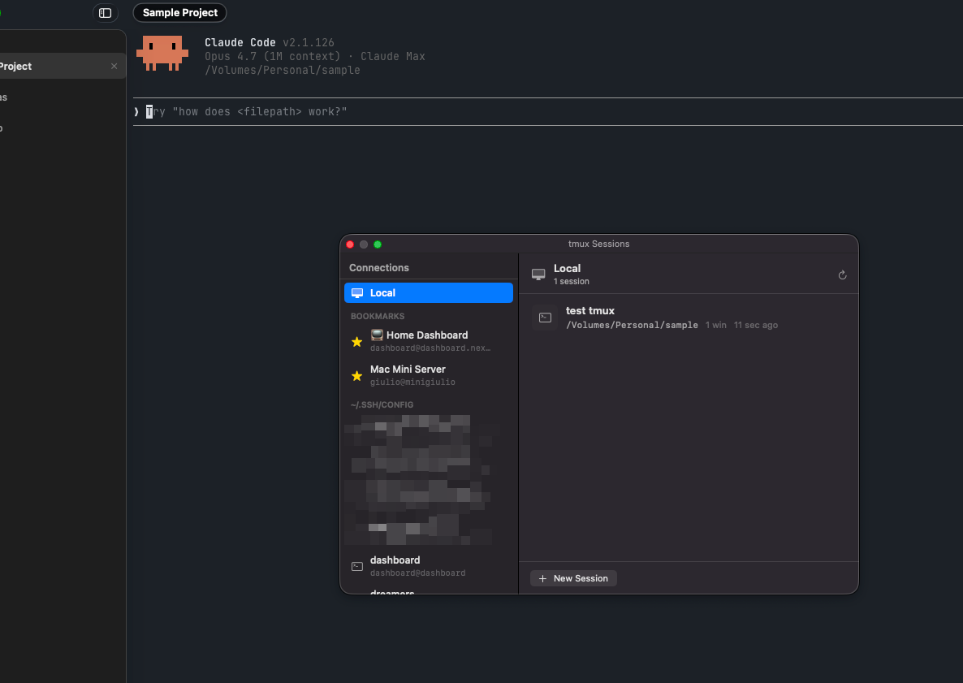Close the tmux Sessions window
This screenshot has height=683, width=963.
point(350,244)
